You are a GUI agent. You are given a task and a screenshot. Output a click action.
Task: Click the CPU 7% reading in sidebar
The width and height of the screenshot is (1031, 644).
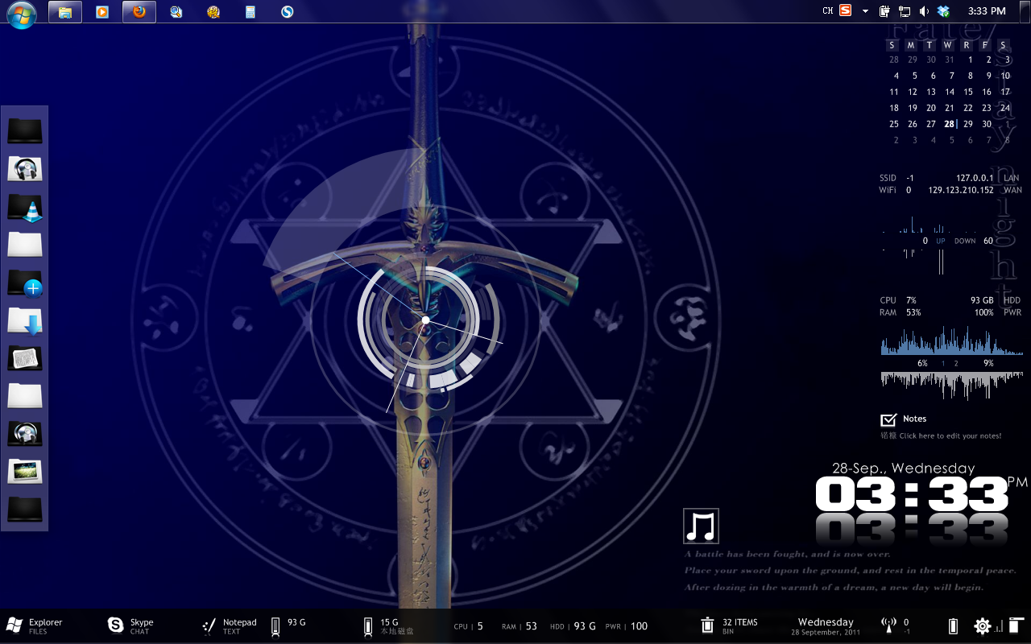point(911,300)
